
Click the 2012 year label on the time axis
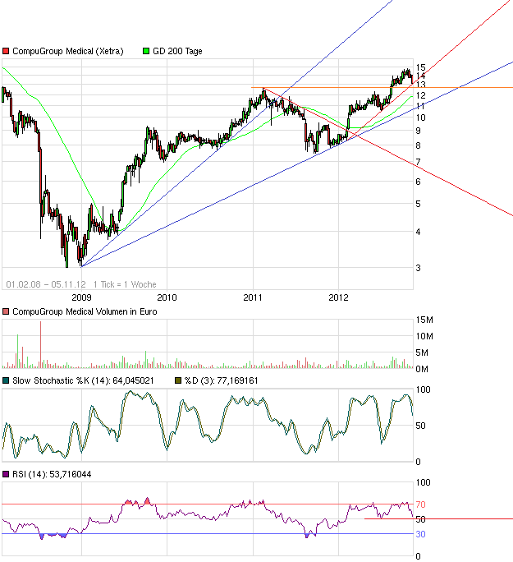click(338, 297)
